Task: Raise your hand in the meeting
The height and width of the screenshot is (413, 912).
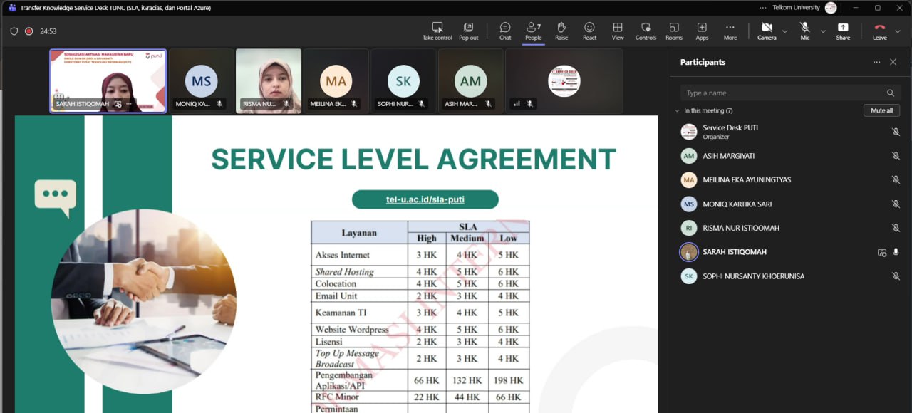Action: click(x=561, y=31)
